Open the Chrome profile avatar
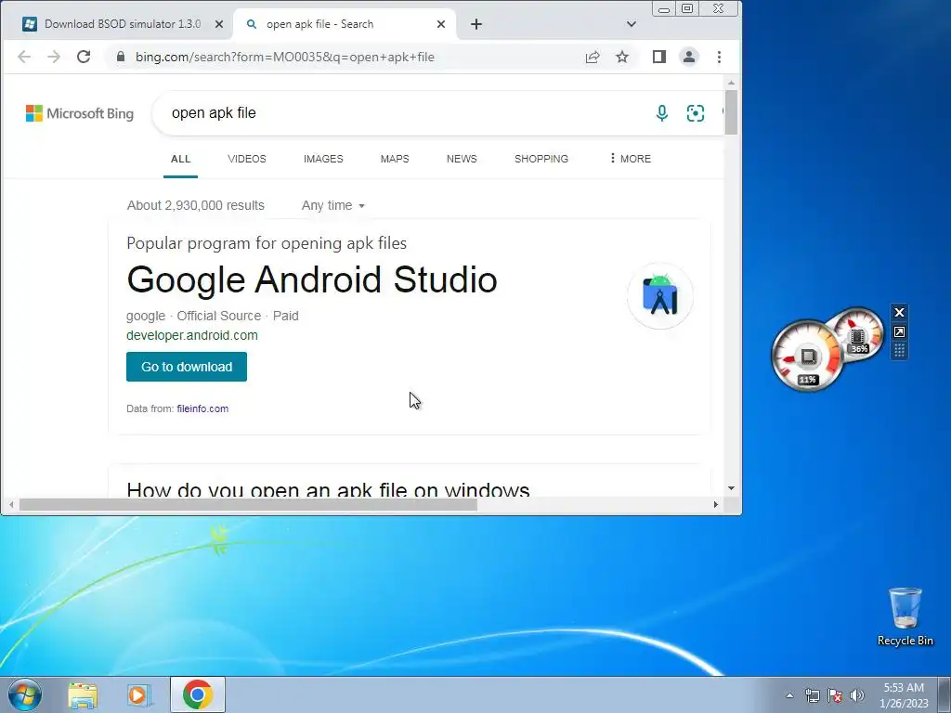Screen dimensions: 951x713 point(689,57)
